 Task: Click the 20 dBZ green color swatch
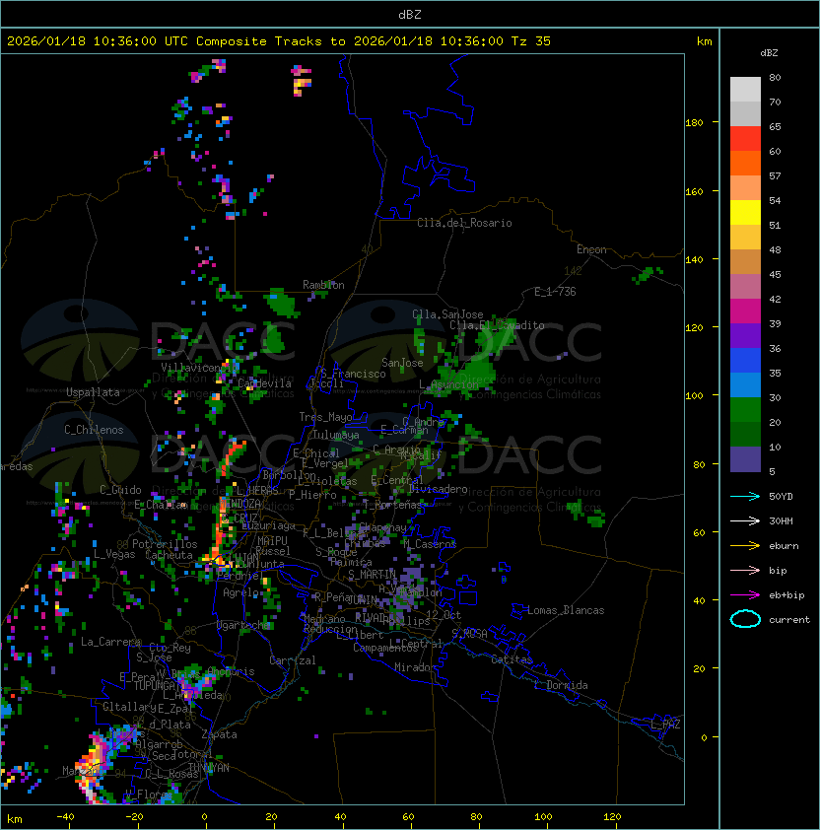(x=745, y=434)
